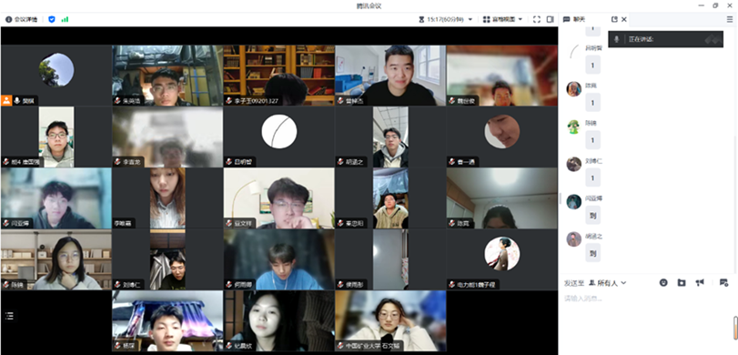Close the chat side panel
Image resolution: width=738 pixels, height=355 pixels.
coord(624,19)
